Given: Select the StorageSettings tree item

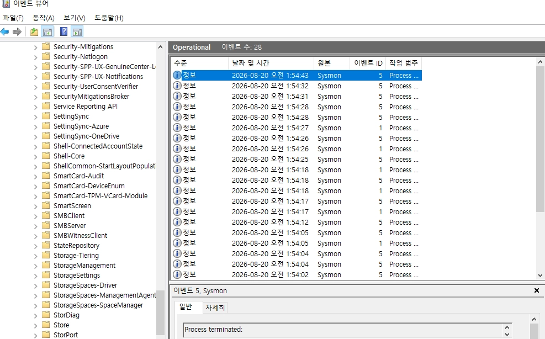Looking at the screenshot, I should point(76,276).
